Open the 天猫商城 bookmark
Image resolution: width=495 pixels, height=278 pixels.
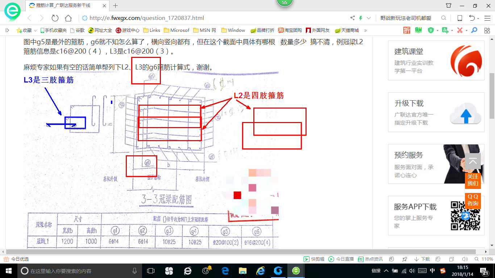347,30
